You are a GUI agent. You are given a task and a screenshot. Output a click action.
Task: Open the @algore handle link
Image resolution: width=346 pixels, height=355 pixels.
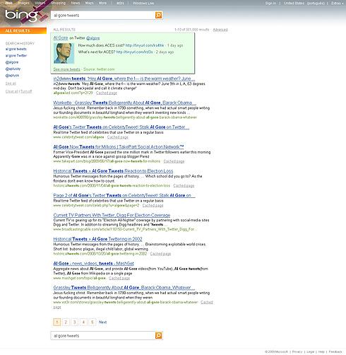pos(93,38)
